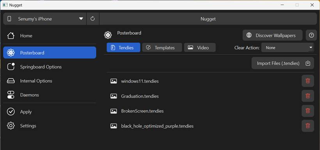Click the Daemons toggle icon
The image size is (320, 150).
pyautogui.click(x=11, y=95)
